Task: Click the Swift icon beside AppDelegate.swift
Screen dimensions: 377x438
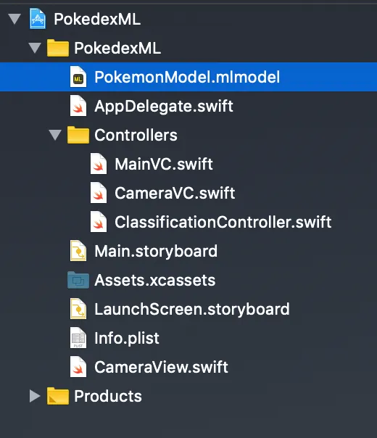Action: point(78,106)
